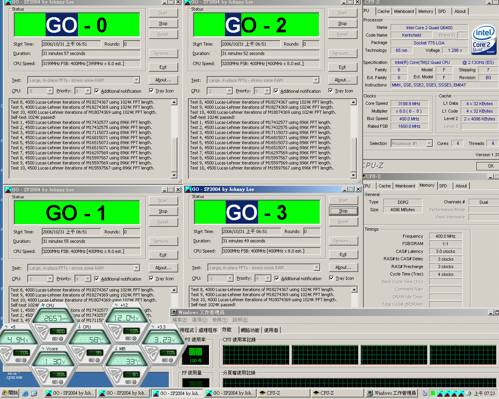Click SP2004 icon in GO-3 title bar
499x399 pixels.
click(188, 189)
